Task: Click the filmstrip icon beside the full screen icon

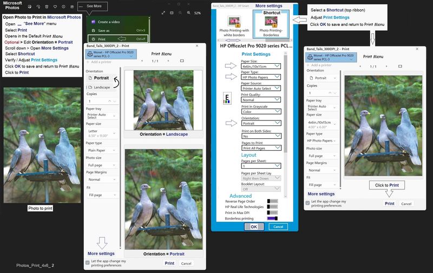Action: click(x=172, y=12)
